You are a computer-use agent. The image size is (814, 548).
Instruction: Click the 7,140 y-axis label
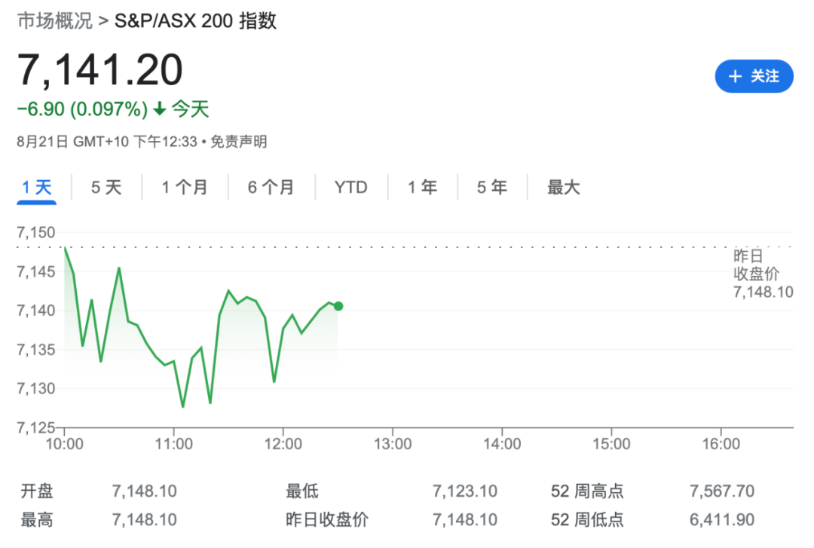pos(36,311)
